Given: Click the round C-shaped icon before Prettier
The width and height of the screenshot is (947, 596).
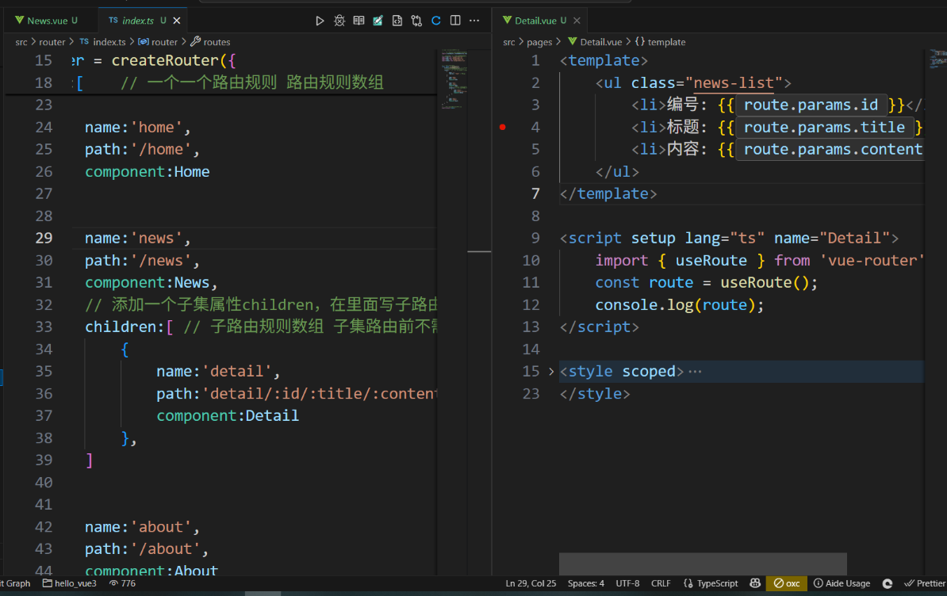Looking at the screenshot, I should point(888,583).
